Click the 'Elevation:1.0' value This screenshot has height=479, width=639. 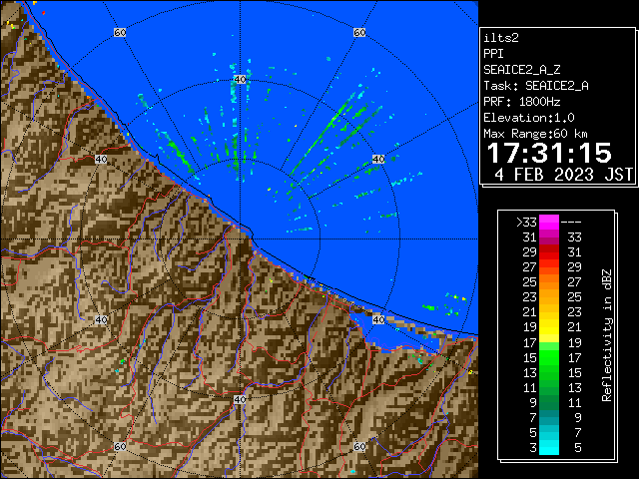[529, 118]
